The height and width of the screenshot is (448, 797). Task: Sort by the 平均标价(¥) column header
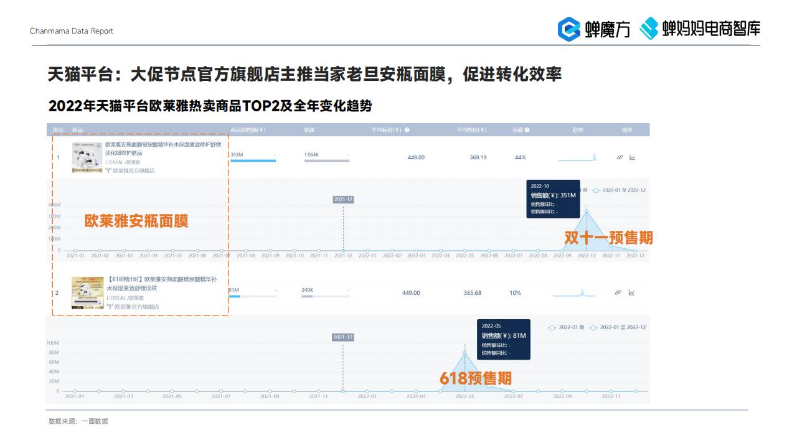(387, 130)
